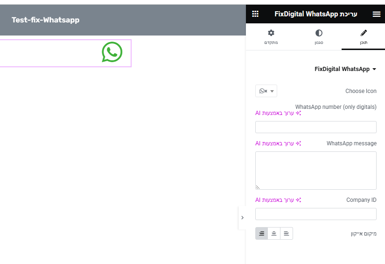Click the Test-fix-Whatsapp page title
The width and height of the screenshot is (385, 264).
click(x=46, y=20)
